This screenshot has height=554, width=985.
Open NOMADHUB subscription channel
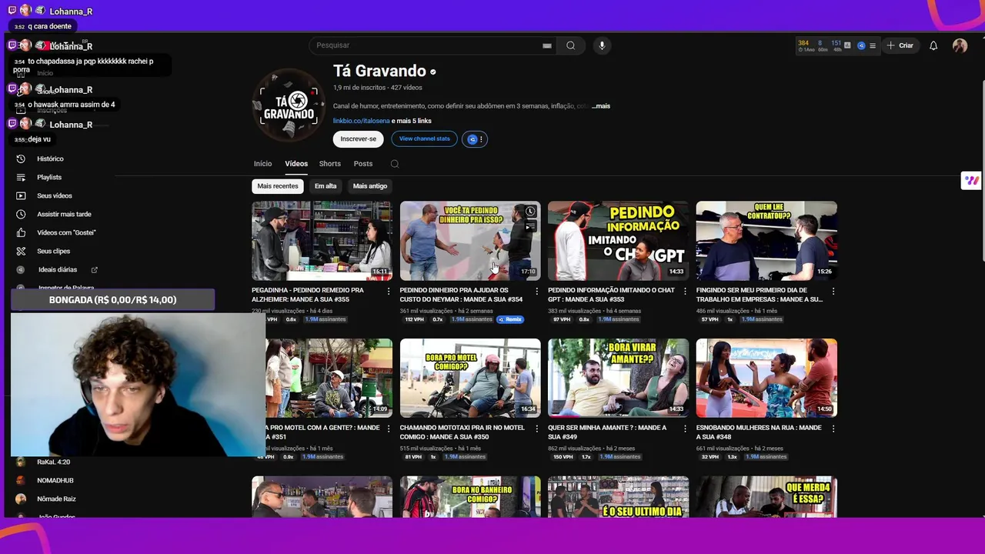click(55, 481)
